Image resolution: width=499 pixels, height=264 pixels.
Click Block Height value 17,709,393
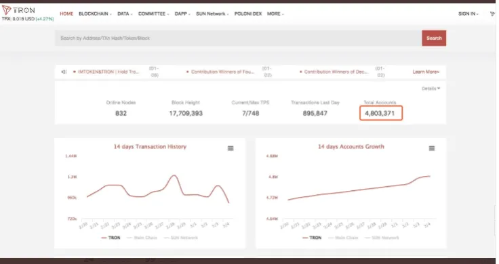coord(186,114)
